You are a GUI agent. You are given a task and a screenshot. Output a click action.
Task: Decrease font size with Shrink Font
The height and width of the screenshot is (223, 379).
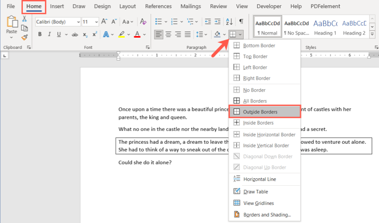tap(114, 22)
